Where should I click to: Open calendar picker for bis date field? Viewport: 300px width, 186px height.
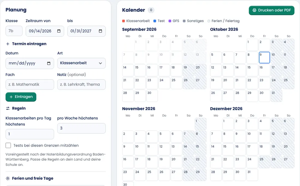point(100,31)
